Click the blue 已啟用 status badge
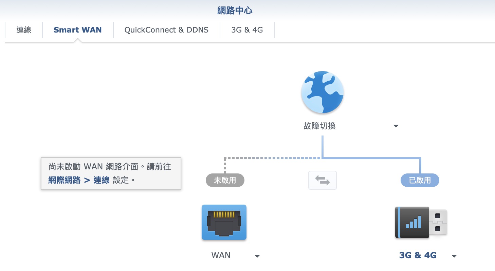Viewport: 495px width, 271px height. click(x=420, y=180)
